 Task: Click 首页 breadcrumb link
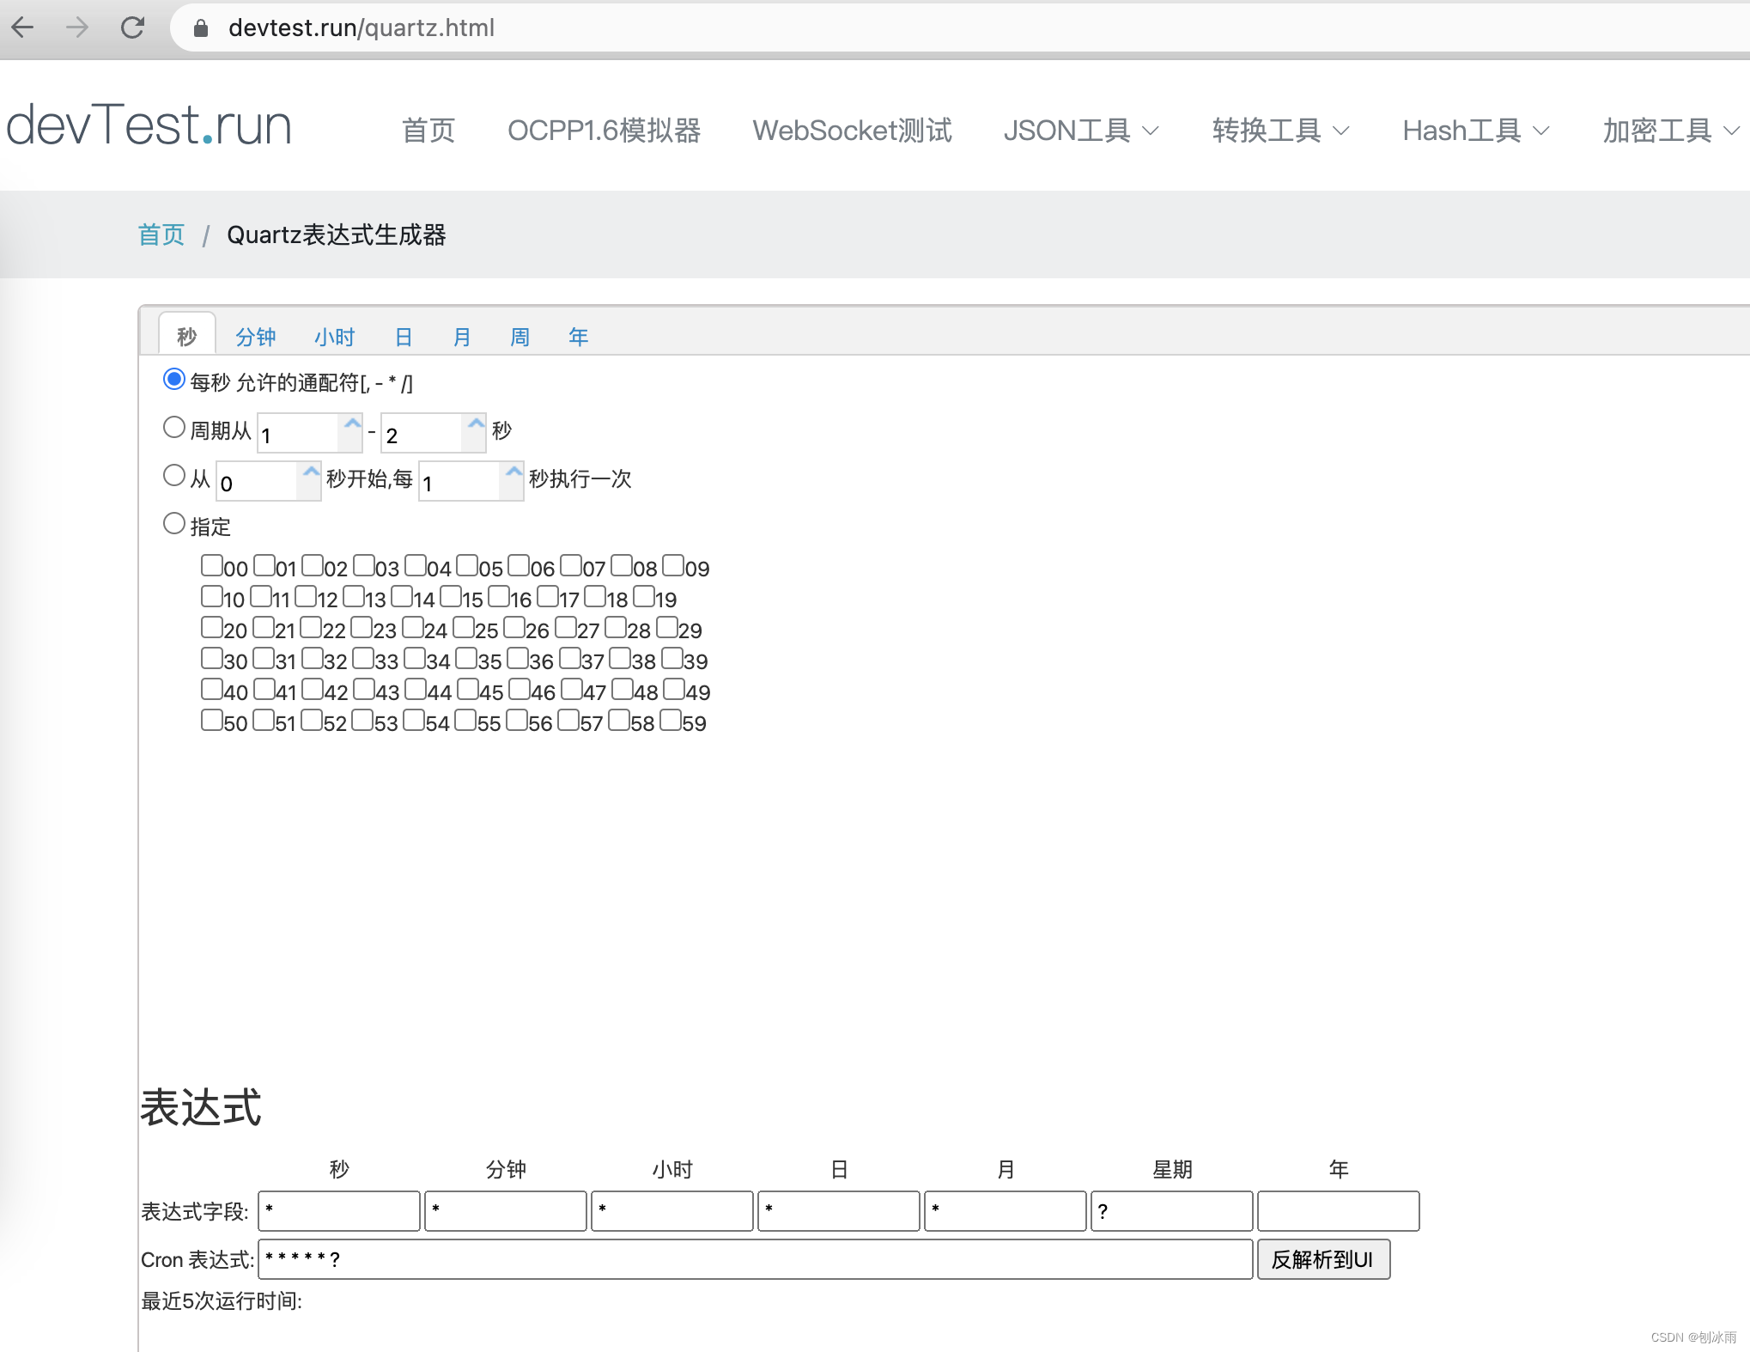[161, 234]
